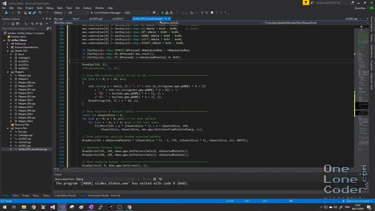Switch to the Error List tab
The image size is (375, 211).
click(x=115, y=196)
